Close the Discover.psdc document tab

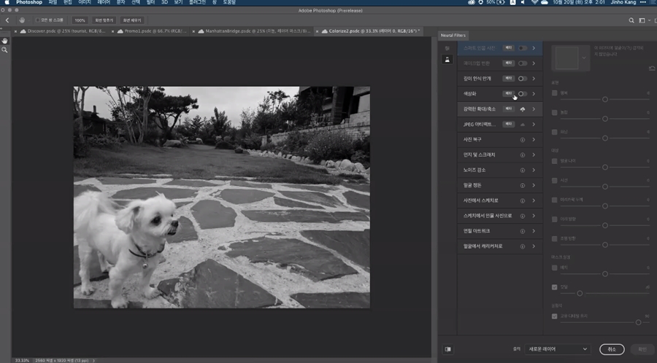pos(16,31)
